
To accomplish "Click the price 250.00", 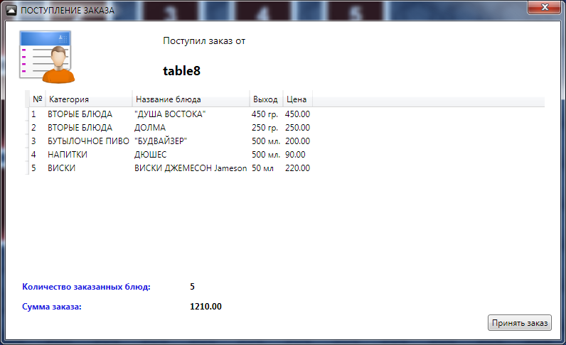I will pyautogui.click(x=297, y=128).
